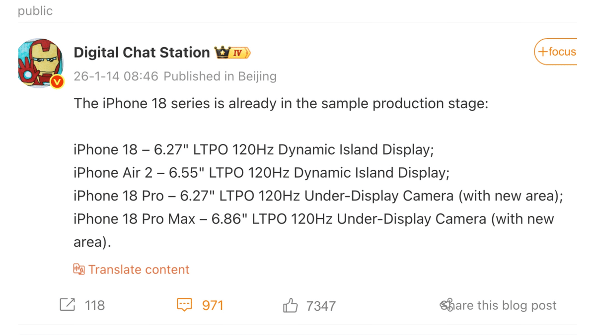
Task: Click the repost share icon
Action: pyautogui.click(x=67, y=305)
